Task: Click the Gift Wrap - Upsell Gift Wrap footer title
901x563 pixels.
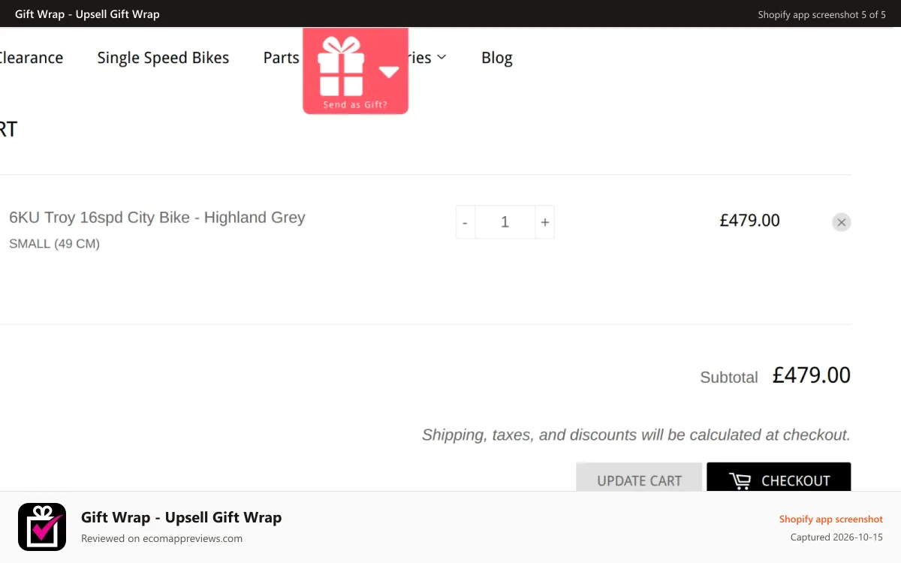Action: click(182, 517)
